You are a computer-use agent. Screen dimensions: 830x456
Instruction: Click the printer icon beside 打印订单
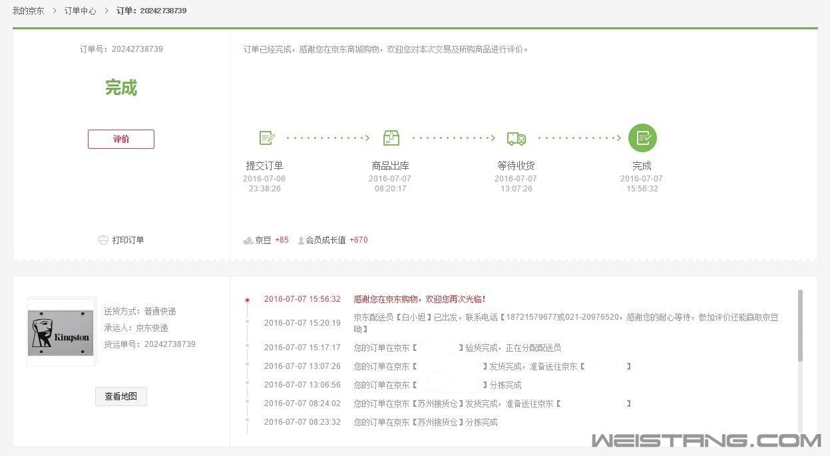click(x=103, y=240)
